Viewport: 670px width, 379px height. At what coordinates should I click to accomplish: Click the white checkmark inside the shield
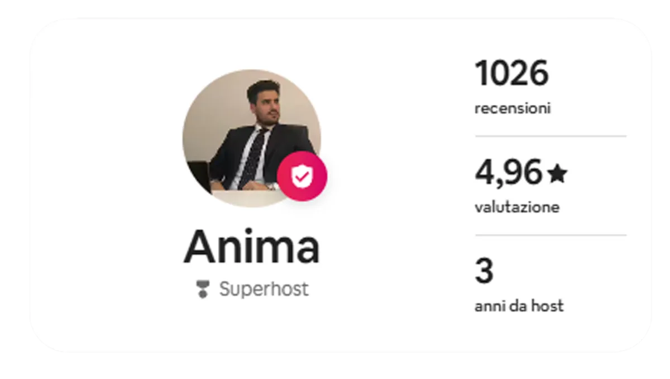point(302,177)
